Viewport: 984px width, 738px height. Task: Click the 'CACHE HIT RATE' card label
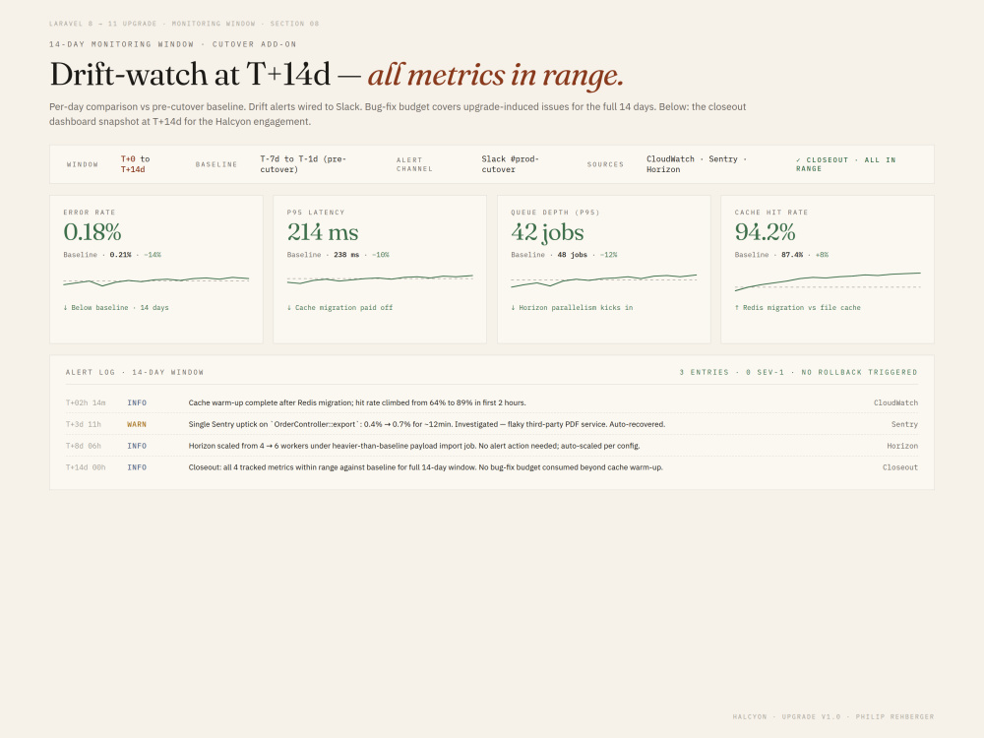[x=771, y=213]
